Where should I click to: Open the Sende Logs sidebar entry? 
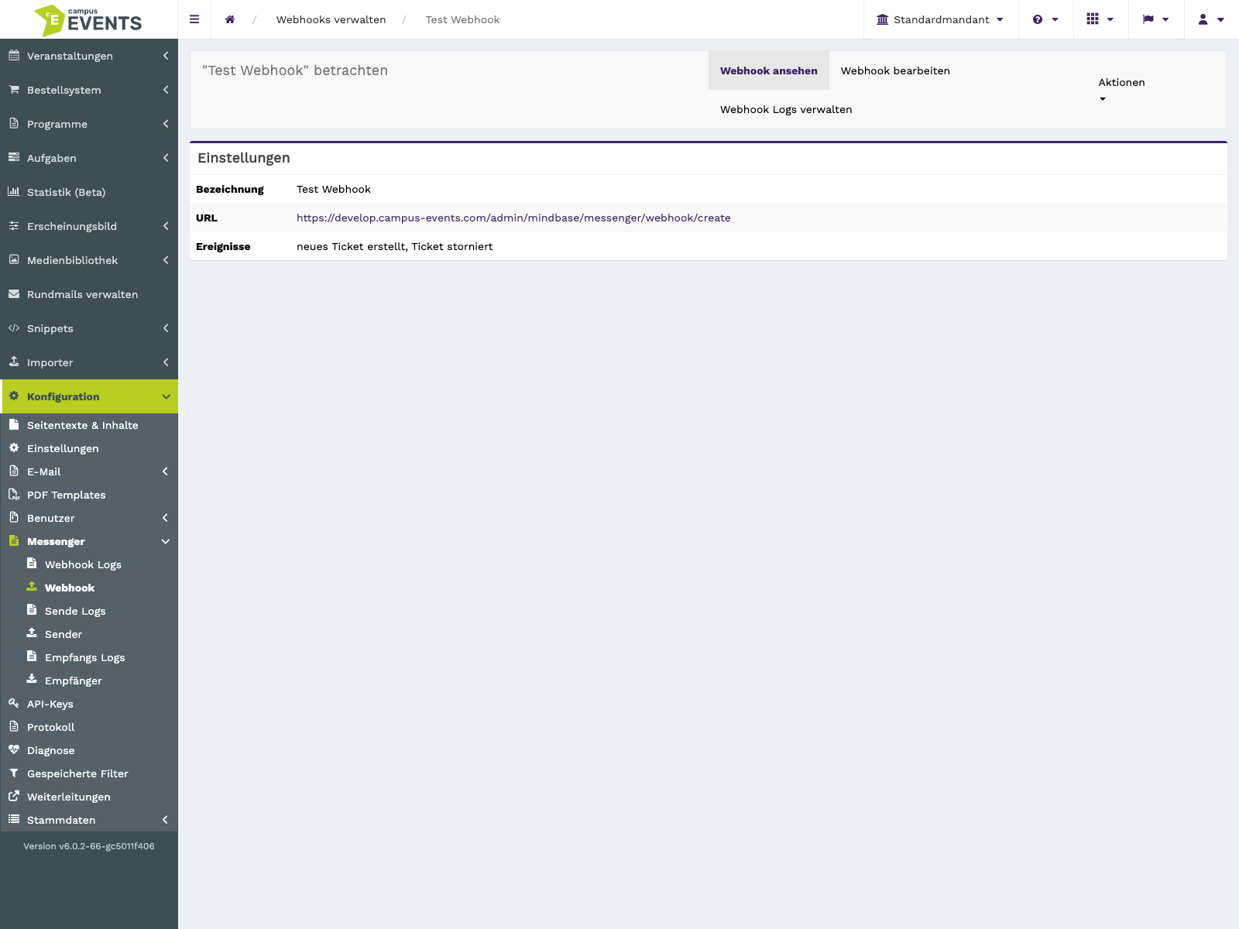click(89, 611)
